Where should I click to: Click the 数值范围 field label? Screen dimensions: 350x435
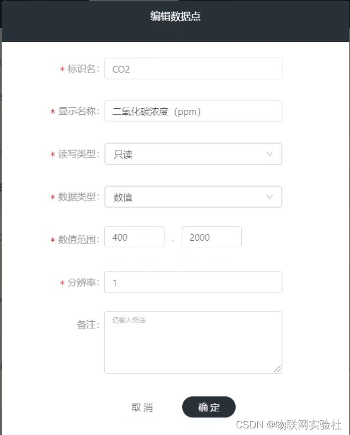78,240
